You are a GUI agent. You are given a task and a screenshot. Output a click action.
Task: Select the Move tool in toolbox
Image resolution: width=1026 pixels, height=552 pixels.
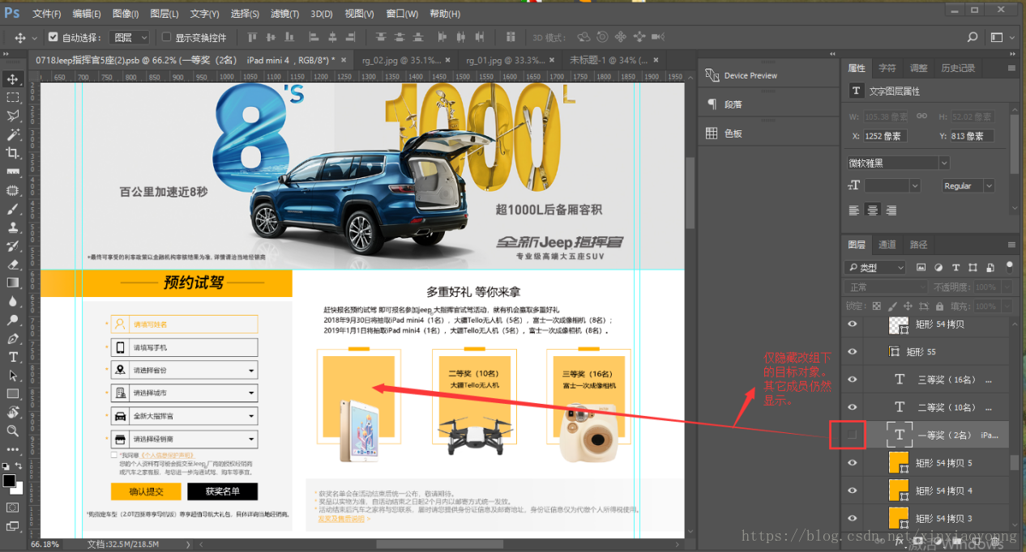tap(12, 79)
